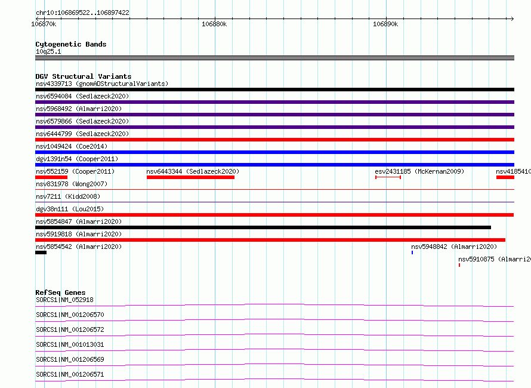531x388 pixels.
Task: Click the chr10:106869522..106897422 coordinate text
Action: pyautogui.click(x=82, y=13)
